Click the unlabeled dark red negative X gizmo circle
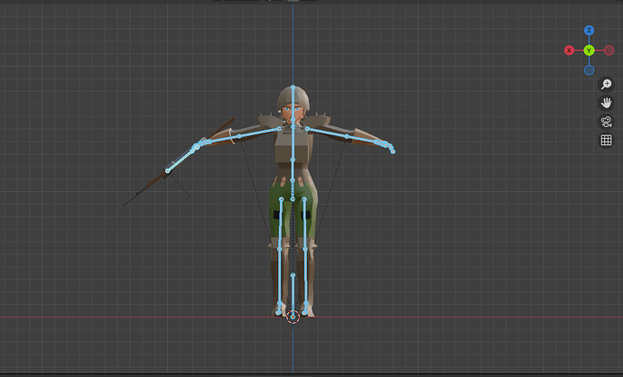623x377 pixels. pyautogui.click(x=609, y=51)
